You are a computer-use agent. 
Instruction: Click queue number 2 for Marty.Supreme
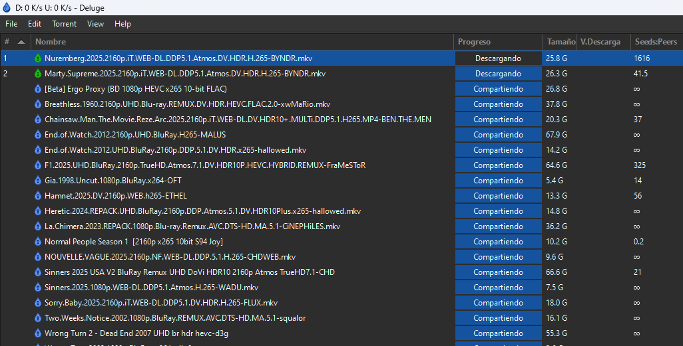coord(5,74)
